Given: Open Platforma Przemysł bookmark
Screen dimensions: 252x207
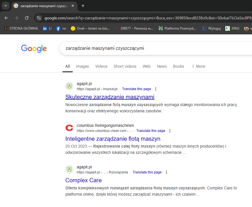Looking at the screenshot, I should (177, 28).
